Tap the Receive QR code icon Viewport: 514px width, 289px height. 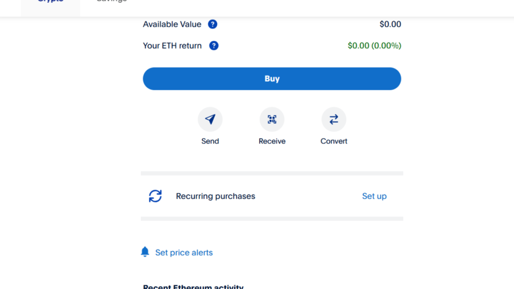point(272,120)
